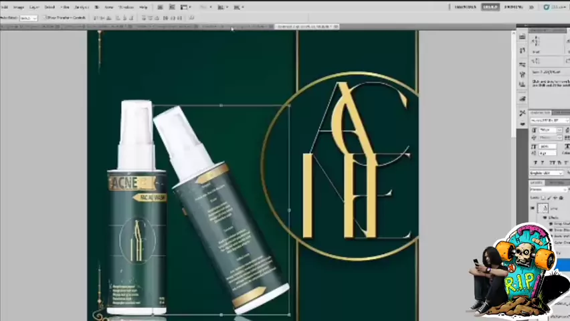This screenshot has width=570, height=321.
Task: Open the Window menu
Action: [x=126, y=7]
